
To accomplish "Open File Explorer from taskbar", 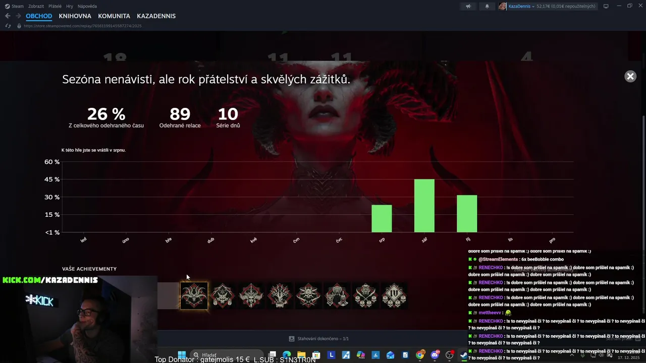I will (301, 355).
